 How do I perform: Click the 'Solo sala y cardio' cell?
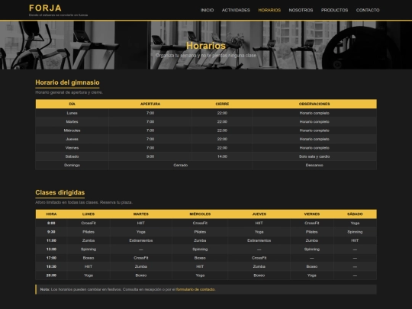click(x=314, y=156)
